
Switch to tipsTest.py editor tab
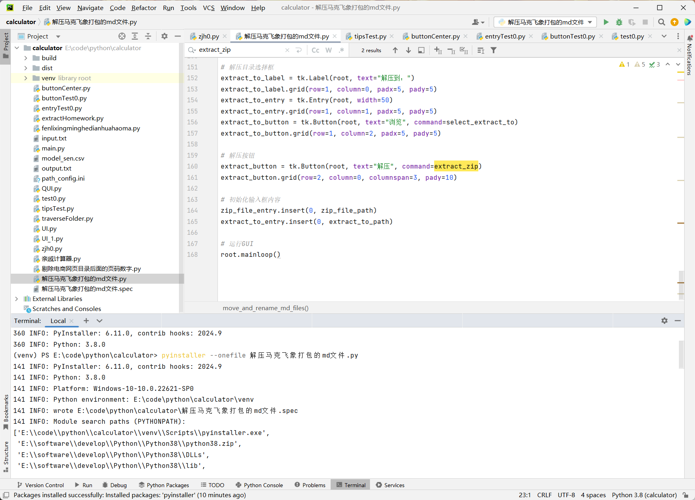370,36
